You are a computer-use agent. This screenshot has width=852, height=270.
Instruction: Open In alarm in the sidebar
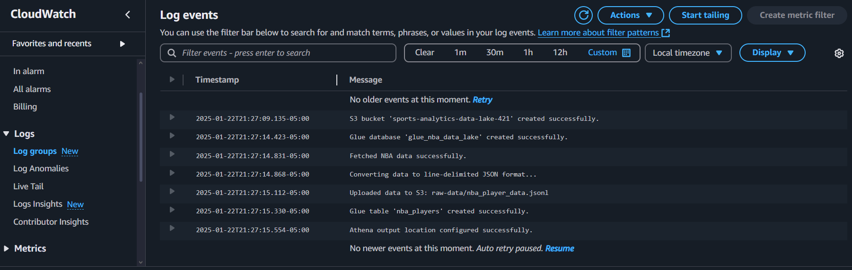tap(29, 71)
